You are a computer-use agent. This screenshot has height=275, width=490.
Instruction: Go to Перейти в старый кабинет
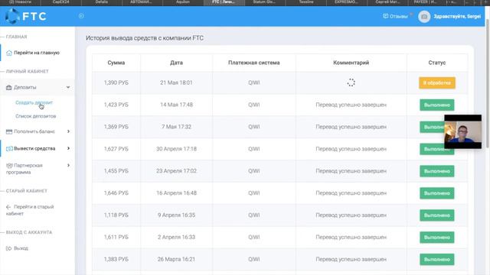[x=30, y=210]
